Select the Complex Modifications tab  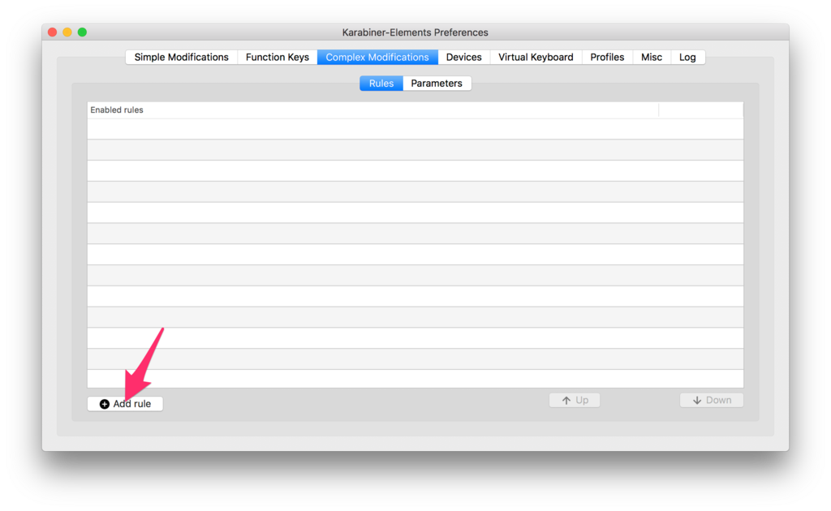(x=377, y=58)
